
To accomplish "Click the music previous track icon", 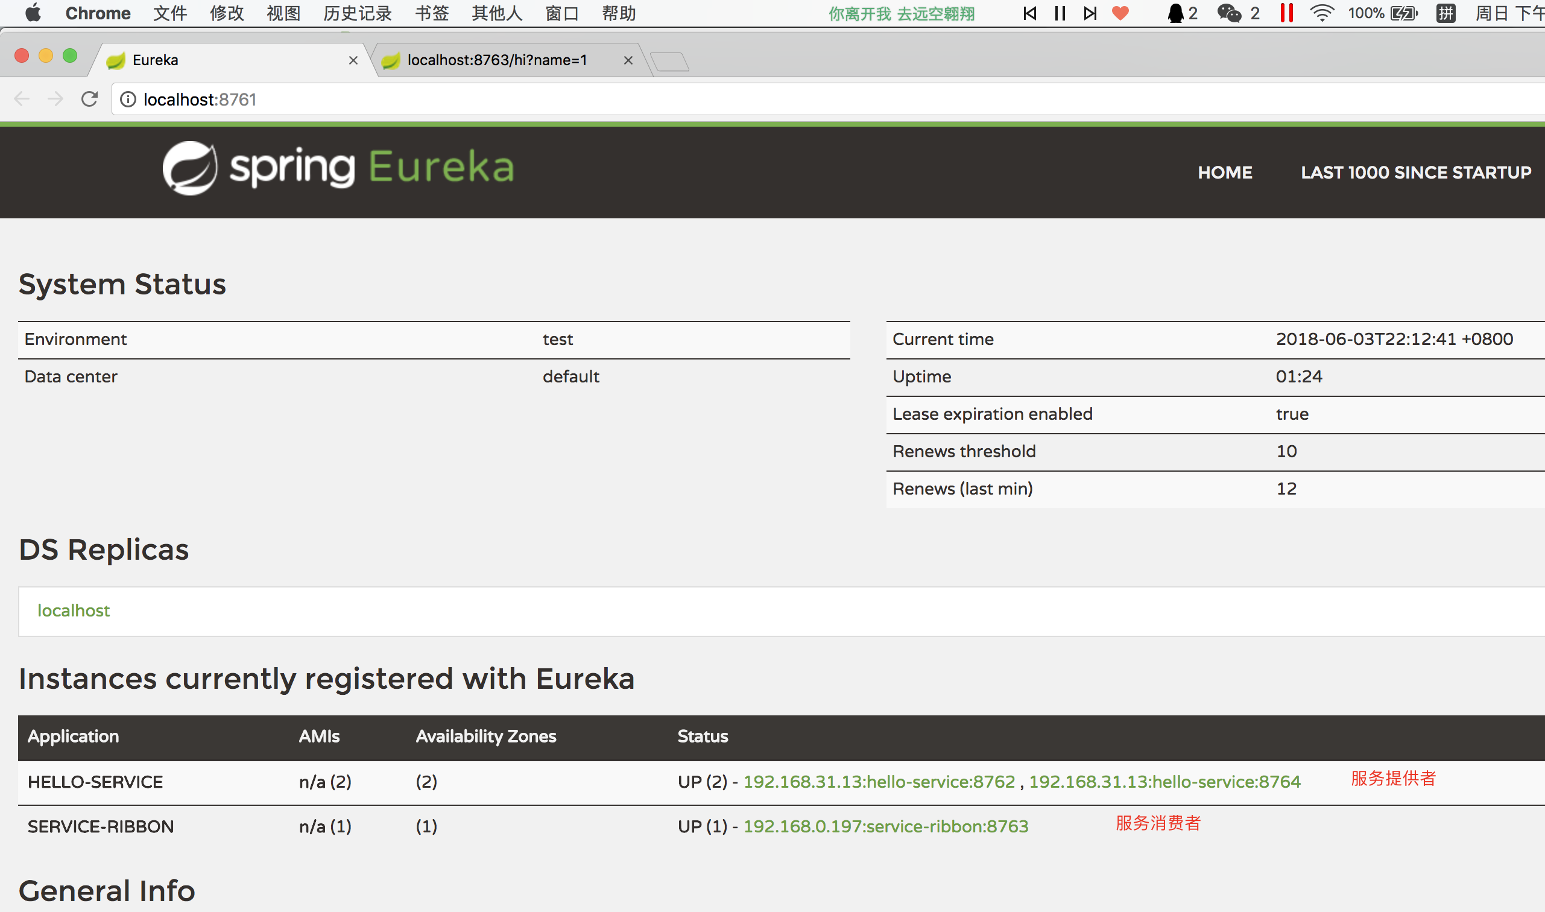I will coord(1030,13).
